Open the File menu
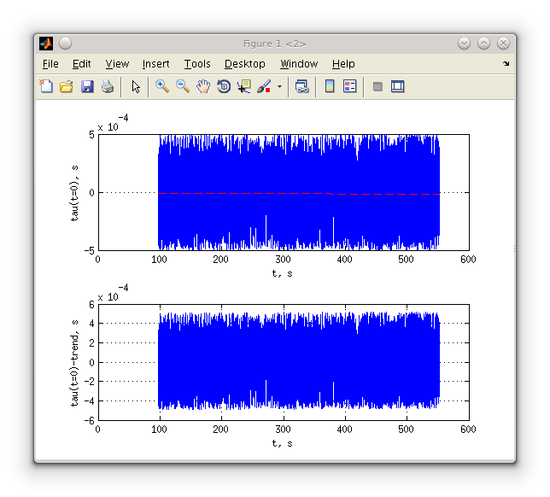Viewport: 550px width, 497px height. [50, 64]
